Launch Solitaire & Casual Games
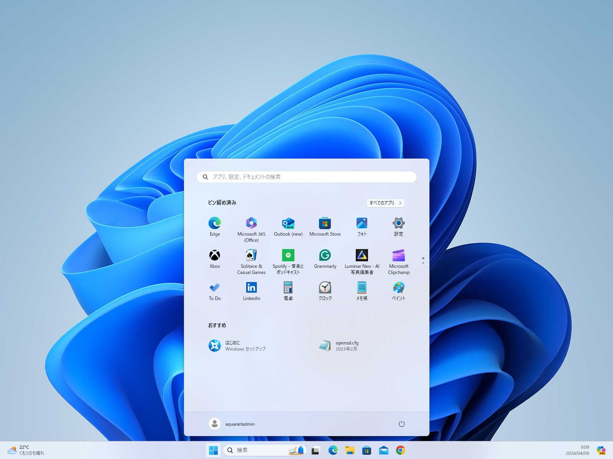Viewport: 613px width, 459px height. pos(251,261)
